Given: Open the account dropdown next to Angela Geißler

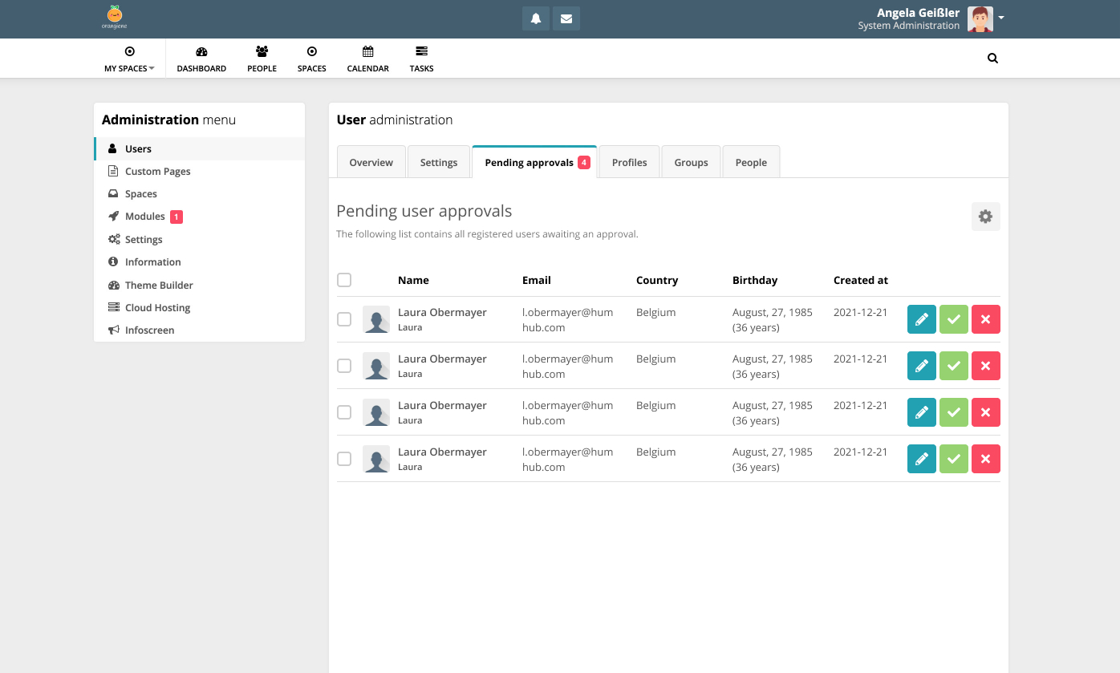Looking at the screenshot, I should [1000, 18].
